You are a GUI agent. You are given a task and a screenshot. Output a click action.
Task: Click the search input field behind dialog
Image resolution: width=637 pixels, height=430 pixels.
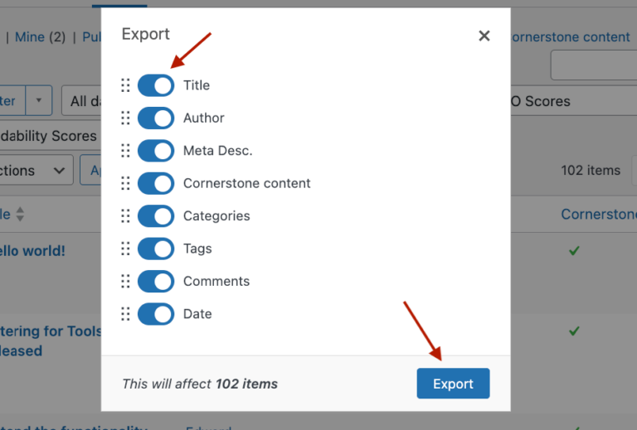pos(594,65)
